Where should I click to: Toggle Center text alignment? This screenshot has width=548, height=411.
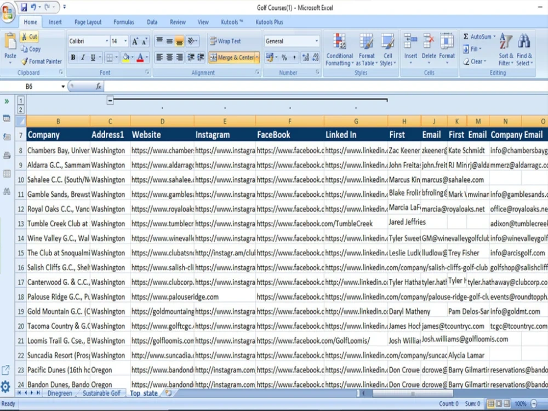(169, 58)
